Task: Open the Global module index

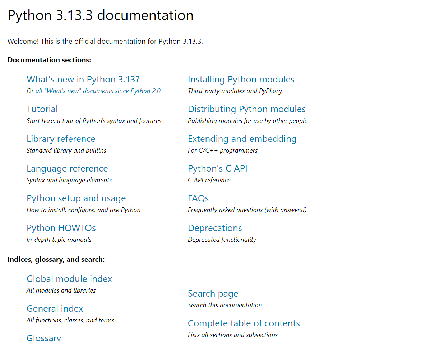Action: pyautogui.click(x=69, y=279)
